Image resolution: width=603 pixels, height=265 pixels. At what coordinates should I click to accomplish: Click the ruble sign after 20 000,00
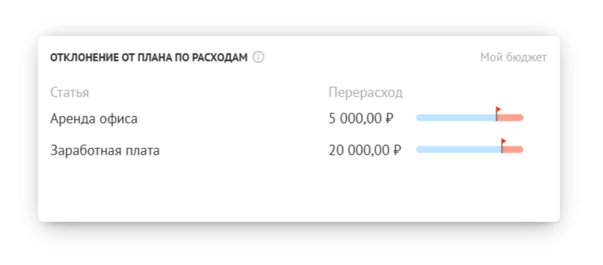[397, 151]
